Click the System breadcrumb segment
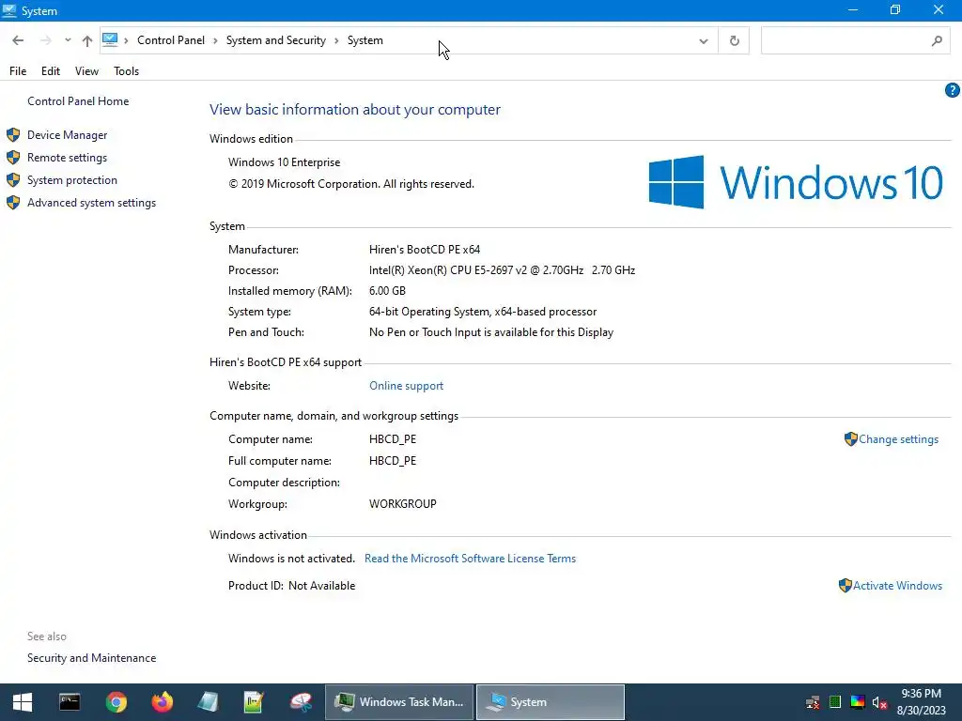Screen dimensions: 962x721 pyautogui.click(x=365, y=40)
